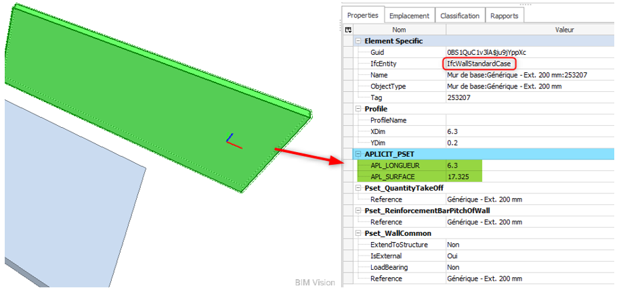Screen dimensions: 619x288
Task: Collapse the Pset_ReinforcementBarPitchOfWall group
Action: click(358, 211)
